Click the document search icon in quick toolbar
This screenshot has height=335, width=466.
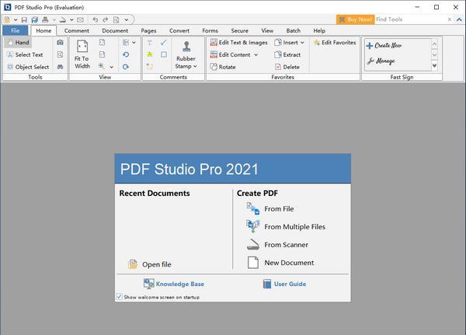[x=116, y=19]
